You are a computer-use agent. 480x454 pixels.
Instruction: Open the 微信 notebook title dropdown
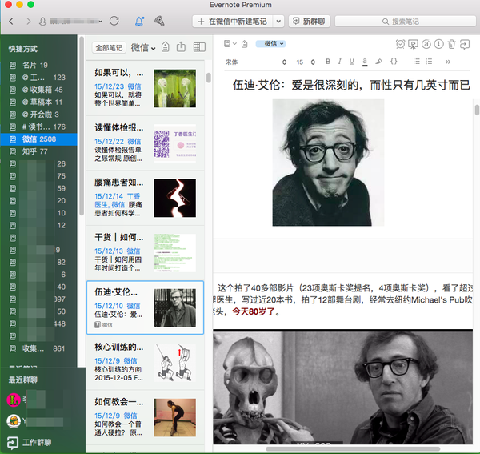(x=143, y=48)
